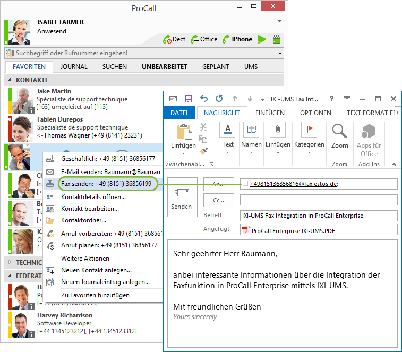
Task: Choose Zu Favoriten hinzufügen
Action: [x=95, y=295]
